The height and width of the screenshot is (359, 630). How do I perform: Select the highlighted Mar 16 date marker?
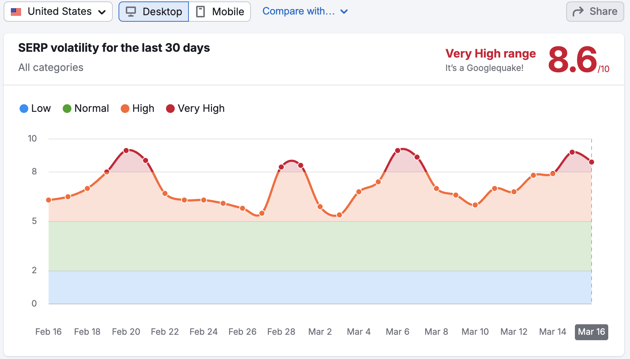click(x=591, y=331)
